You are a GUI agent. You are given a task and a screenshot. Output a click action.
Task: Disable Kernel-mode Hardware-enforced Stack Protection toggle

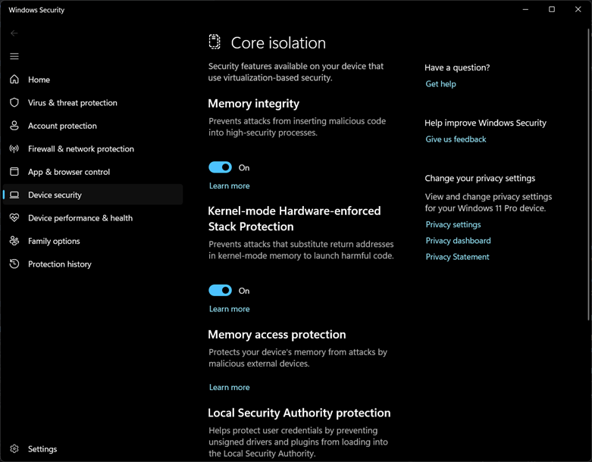(x=220, y=290)
